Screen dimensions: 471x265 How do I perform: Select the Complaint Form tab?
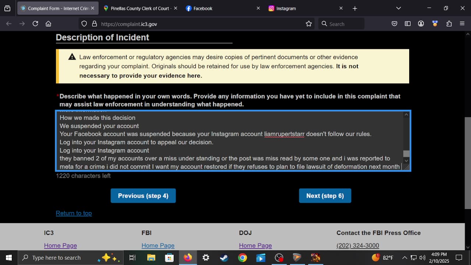coord(57,8)
